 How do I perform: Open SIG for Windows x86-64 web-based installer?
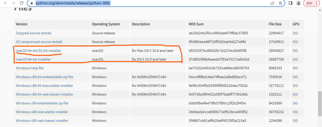295,94
